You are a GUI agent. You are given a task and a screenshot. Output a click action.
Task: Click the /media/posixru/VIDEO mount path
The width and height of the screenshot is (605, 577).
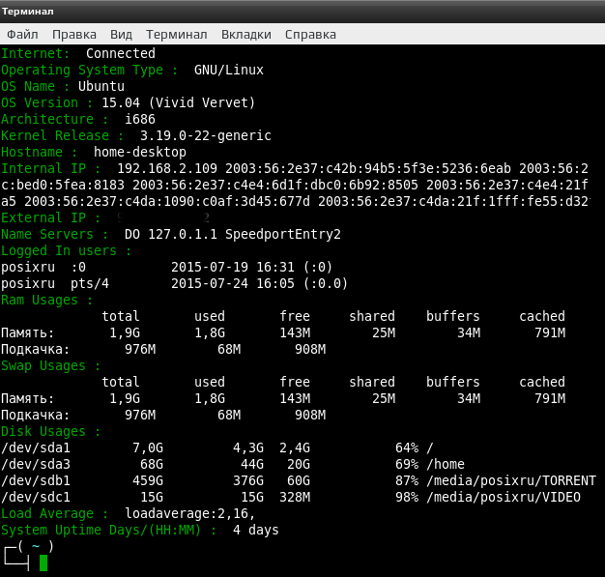tap(504, 497)
